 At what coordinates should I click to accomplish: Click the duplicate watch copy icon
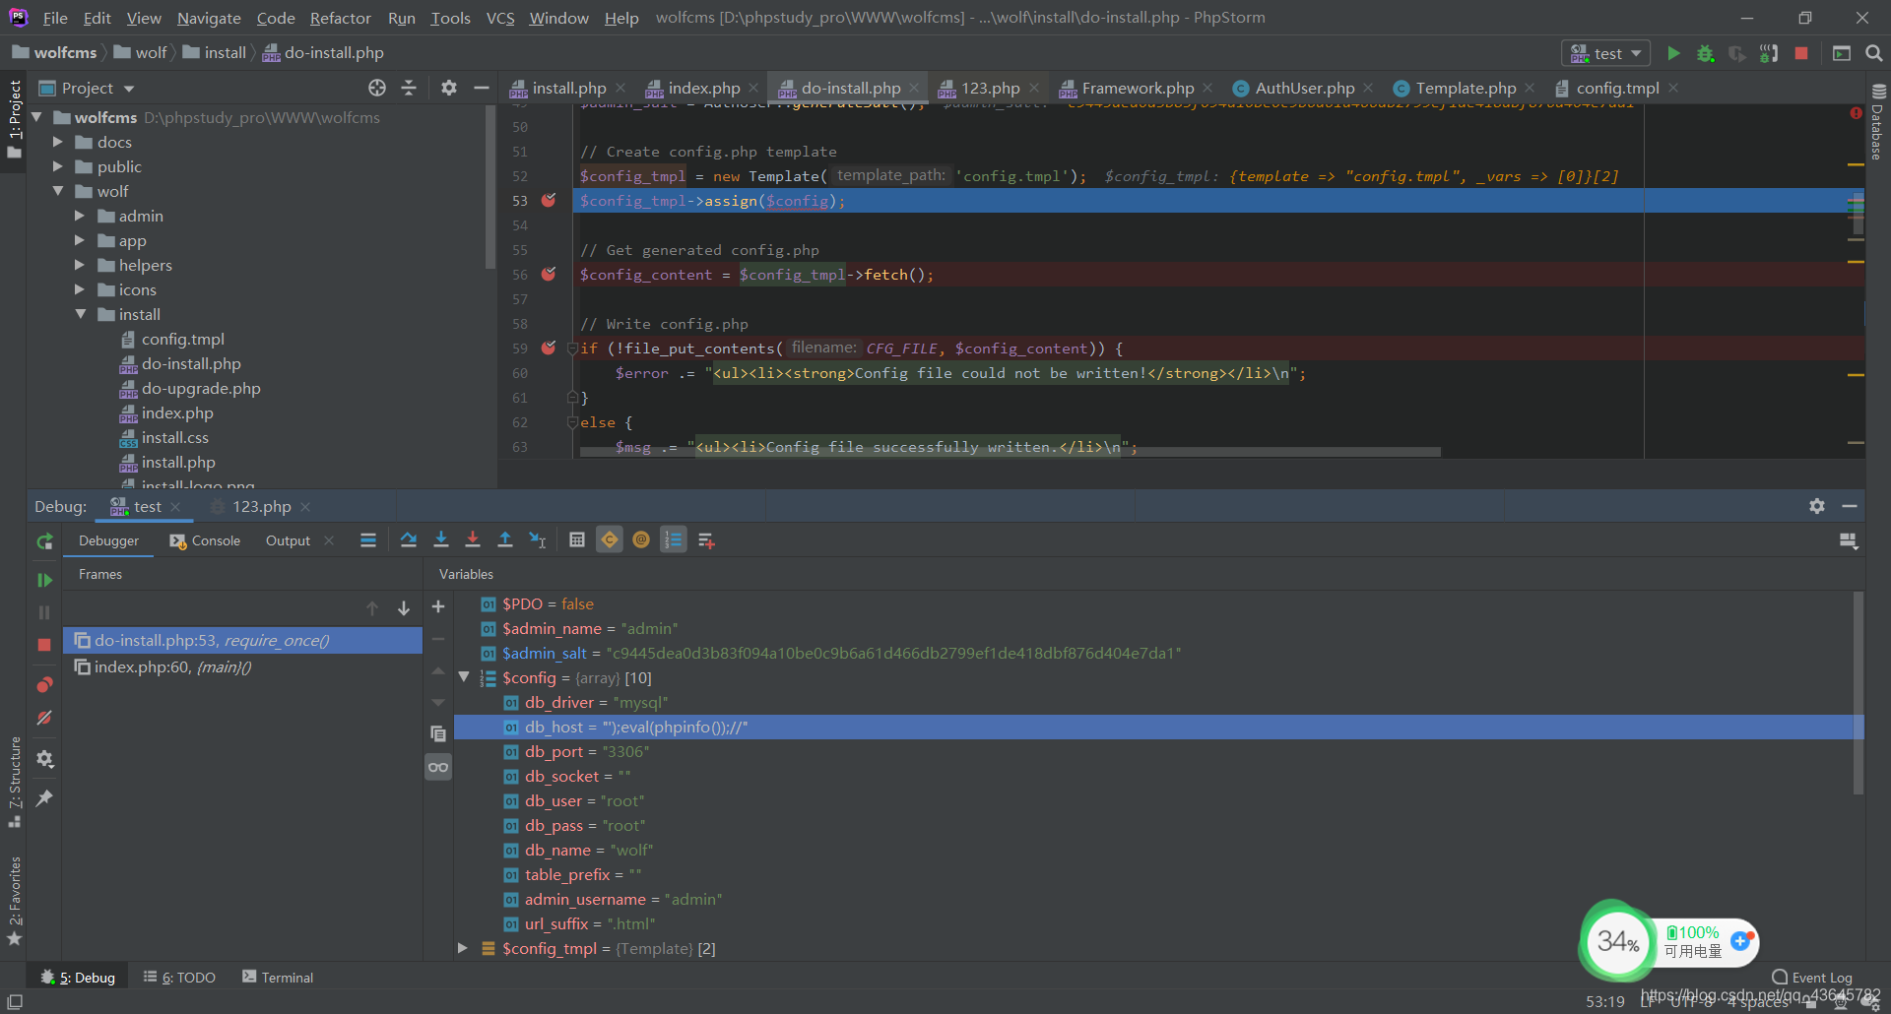[438, 733]
